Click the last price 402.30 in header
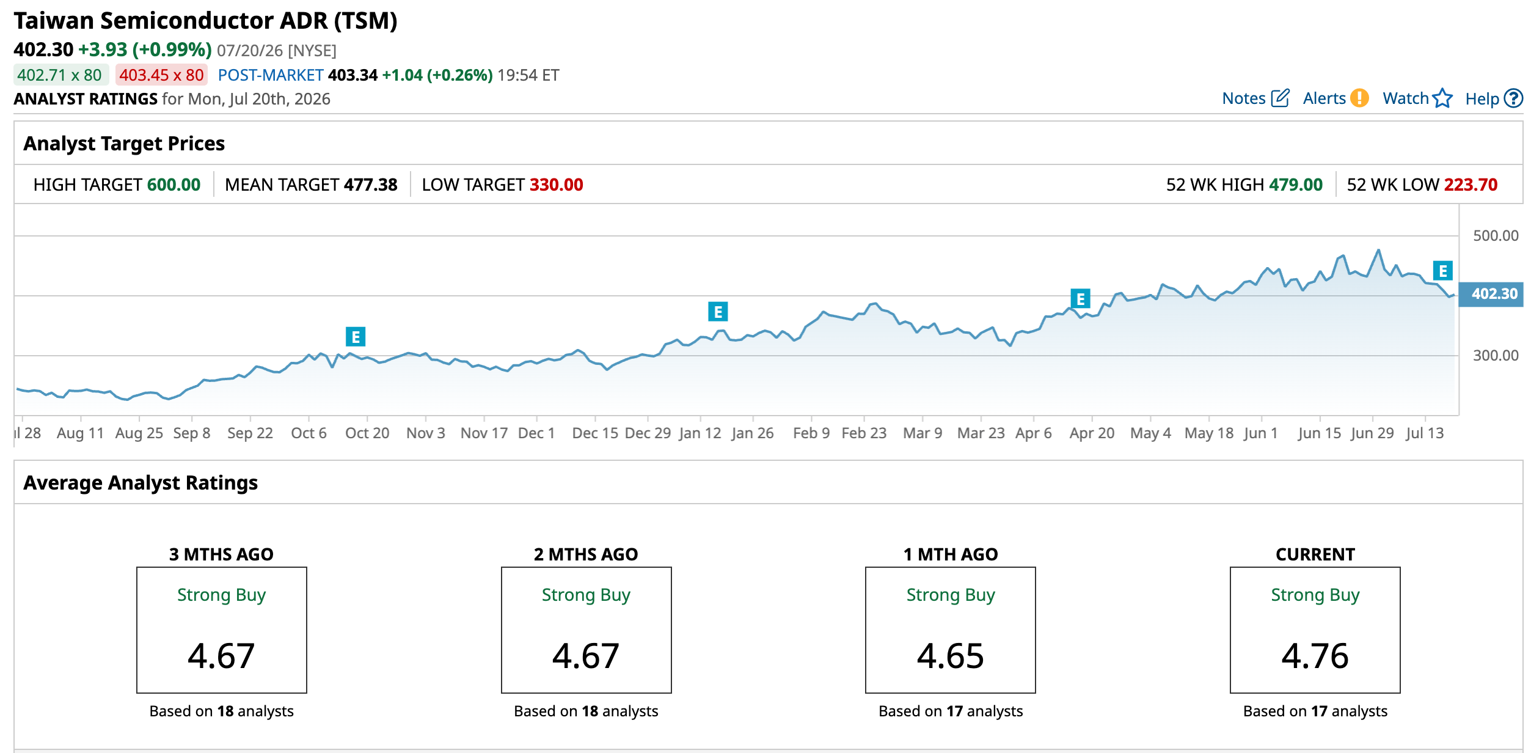The image size is (1531, 753). tap(43, 50)
